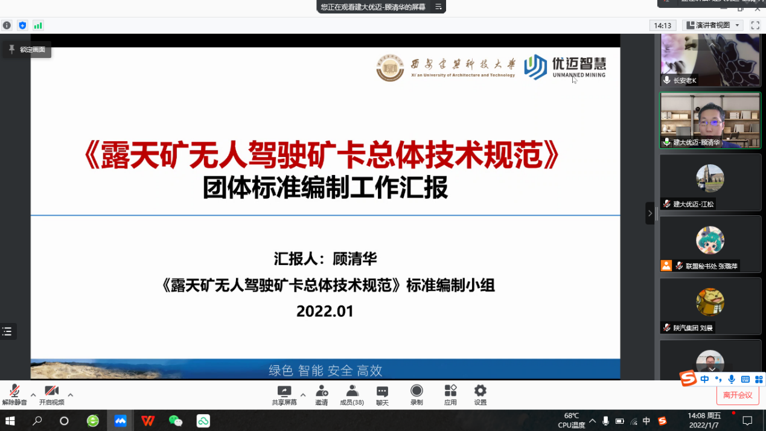This screenshot has width=766, height=431.
Task: Expand audio options arrow beside 解除静音
Action: click(x=33, y=395)
